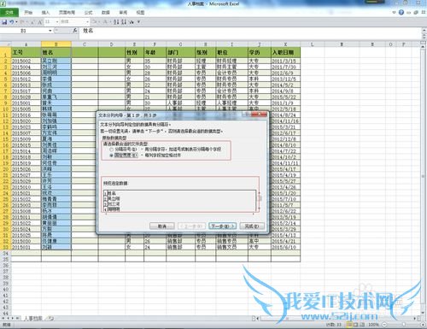Click the blue Help question mark icon
This screenshot has height=329, width=427.
pyautogui.click(x=401, y=12)
